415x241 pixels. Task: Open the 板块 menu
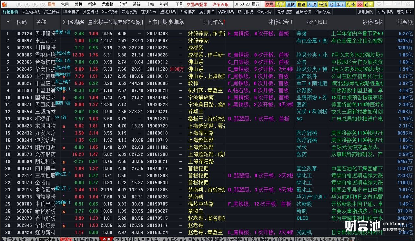click(x=92, y=5)
